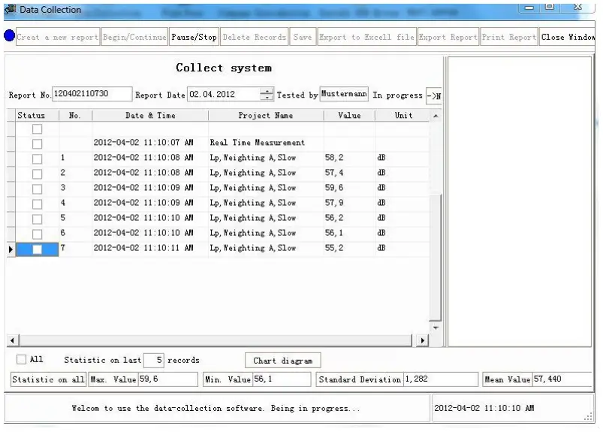Screen dimensions: 603x432
Task: Click the row pointer arrow beside record 7
Action: [x=11, y=249]
